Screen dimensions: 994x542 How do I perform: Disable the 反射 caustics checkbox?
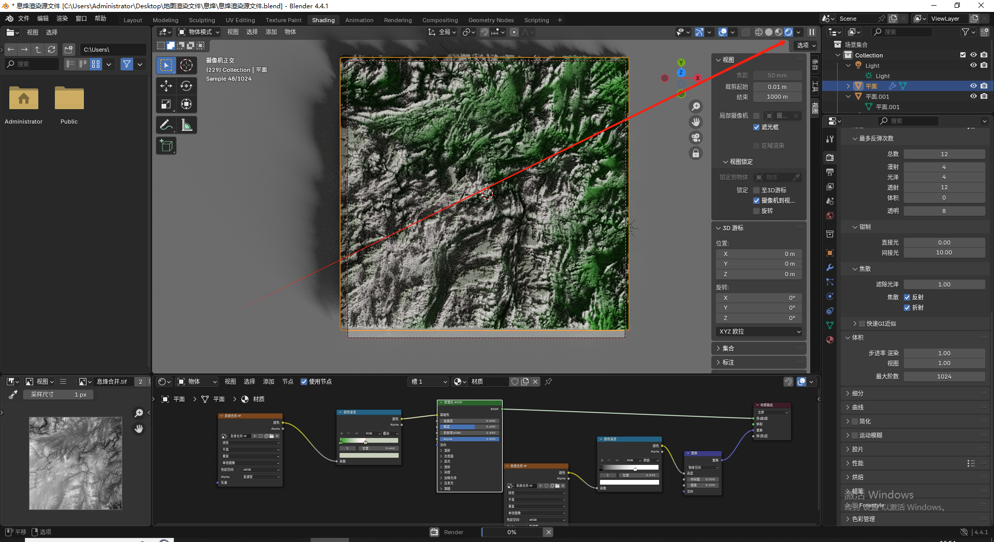[907, 297]
